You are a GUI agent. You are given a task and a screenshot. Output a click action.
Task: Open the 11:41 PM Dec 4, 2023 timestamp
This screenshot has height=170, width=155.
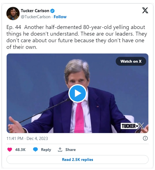point(27,139)
